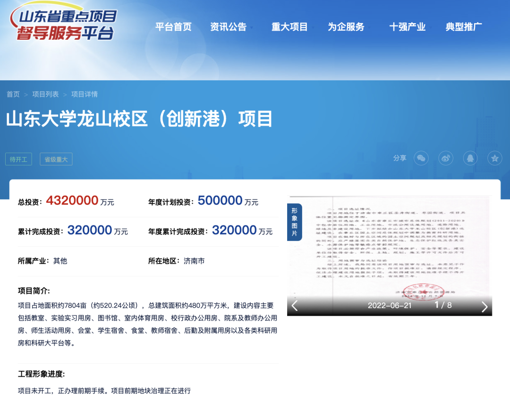Click 项目详情 in breadcrumb

85,94
